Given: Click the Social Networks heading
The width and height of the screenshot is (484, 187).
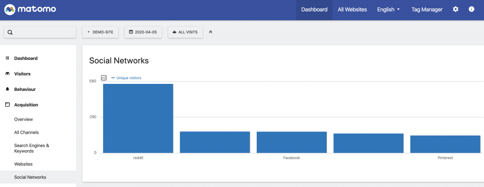Looking at the screenshot, I should [x=119, y=61].
